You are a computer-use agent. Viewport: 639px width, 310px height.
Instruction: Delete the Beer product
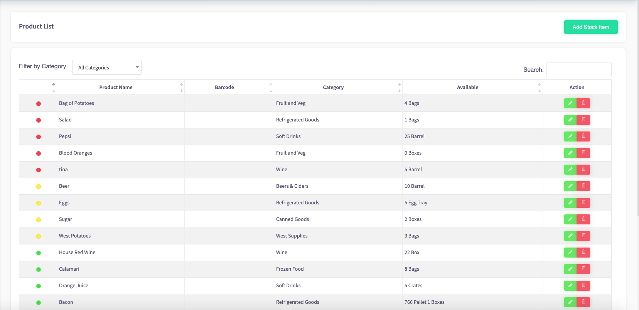(x=583, y=186)
